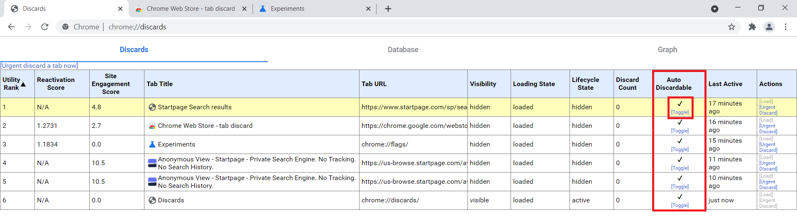797x221 pixels.
Task: Close the Chrome Web Store tab
Action: click(244, 9)
